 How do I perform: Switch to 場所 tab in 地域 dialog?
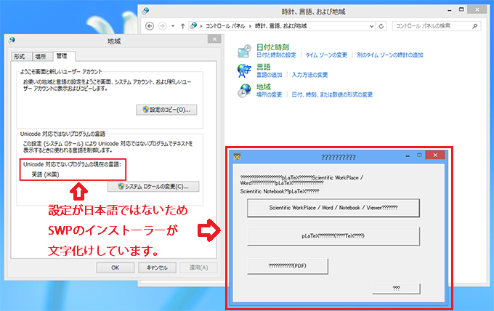tap(41, 57)
